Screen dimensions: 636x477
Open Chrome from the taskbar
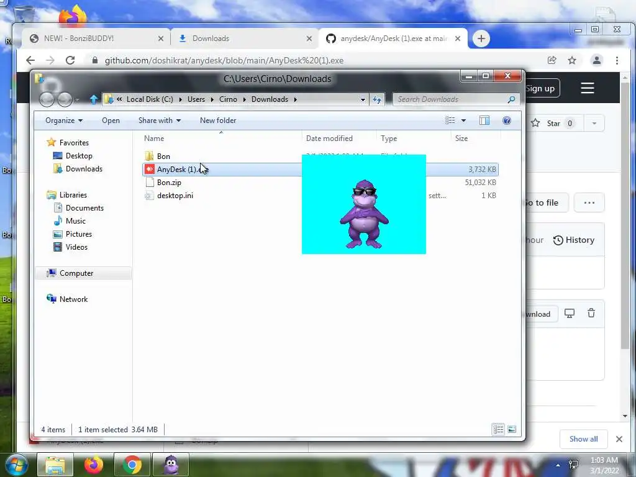132,465
